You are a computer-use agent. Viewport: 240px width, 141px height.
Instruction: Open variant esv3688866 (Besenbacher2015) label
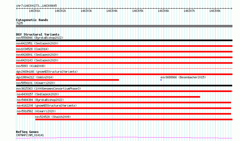[x=183, y=77]
